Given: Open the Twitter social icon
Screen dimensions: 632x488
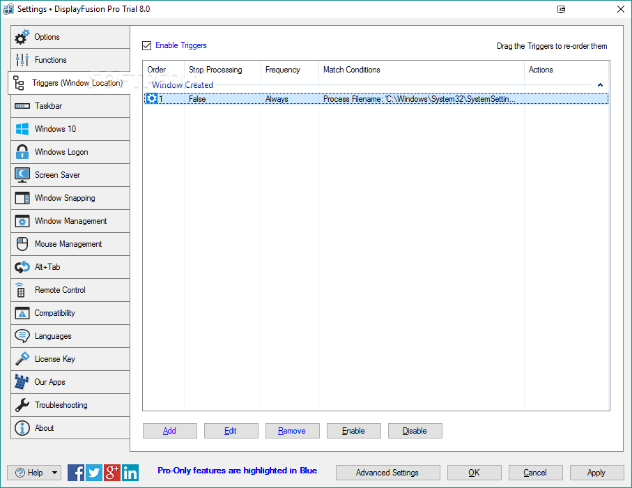Looking at the screenshot, I should coord(94,472).
